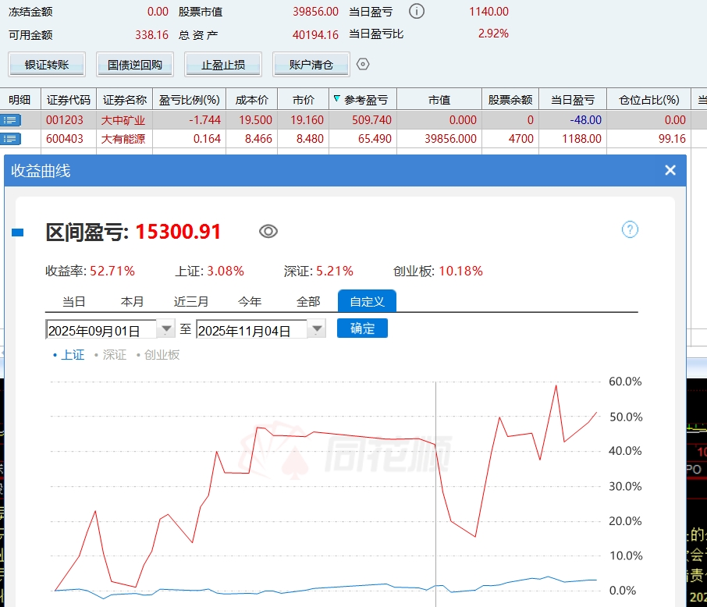Click stock name 大有能源

tap(123, 139)
